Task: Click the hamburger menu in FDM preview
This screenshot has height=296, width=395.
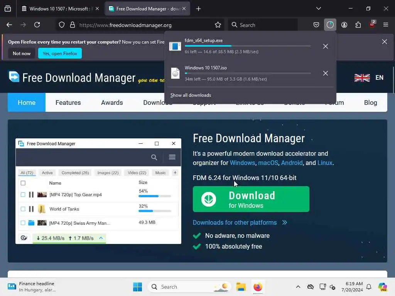Action: (x=172, y=157)
